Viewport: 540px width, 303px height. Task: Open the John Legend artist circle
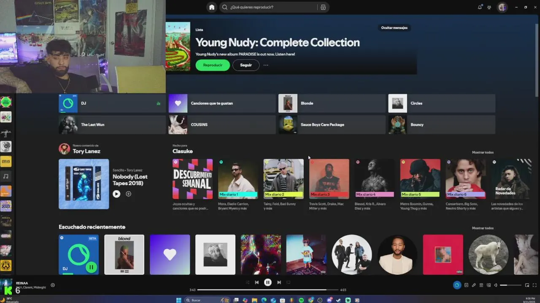pyautogui.click(x=397, y=255)
